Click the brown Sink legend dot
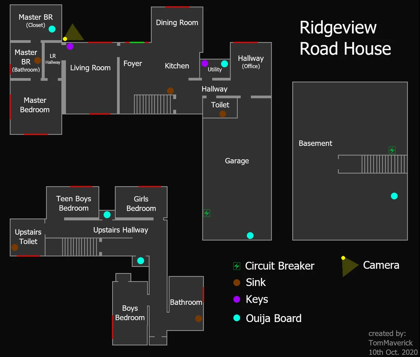Screen dimensions: 420x357 (237, 282)
